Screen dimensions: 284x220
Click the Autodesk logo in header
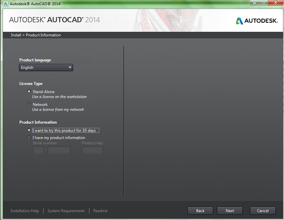click(257, 21)
